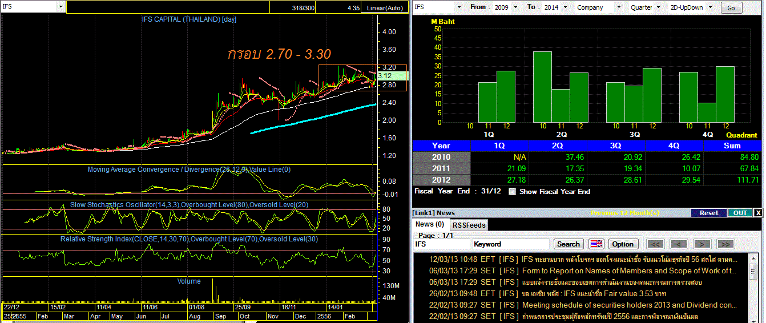Click the 2010 year row header
The width and height of the screenshot is (766, 323).
point(441,157)
